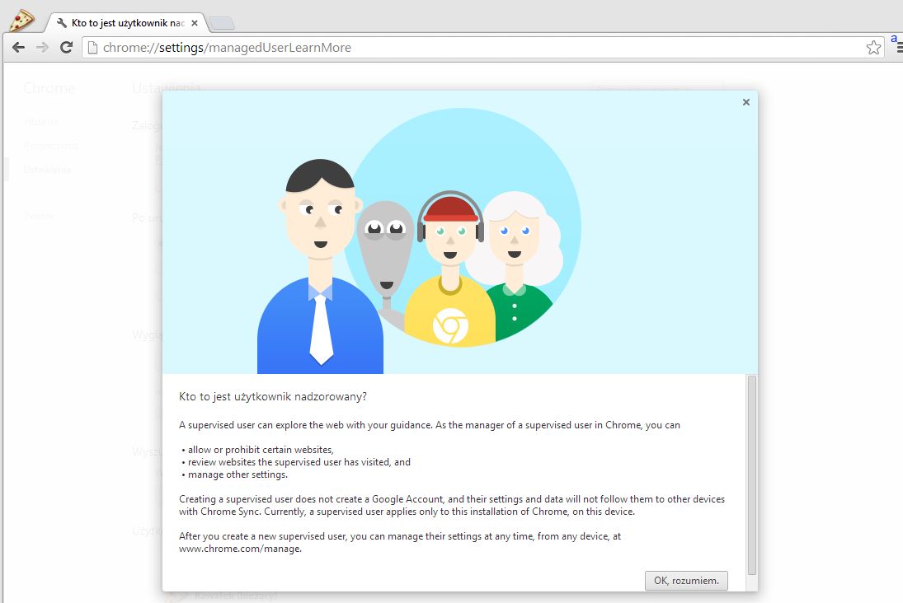903x603 pixels.
Task: Click the 'OK, rozumiem.' button
Action: (x=686, y=581)
